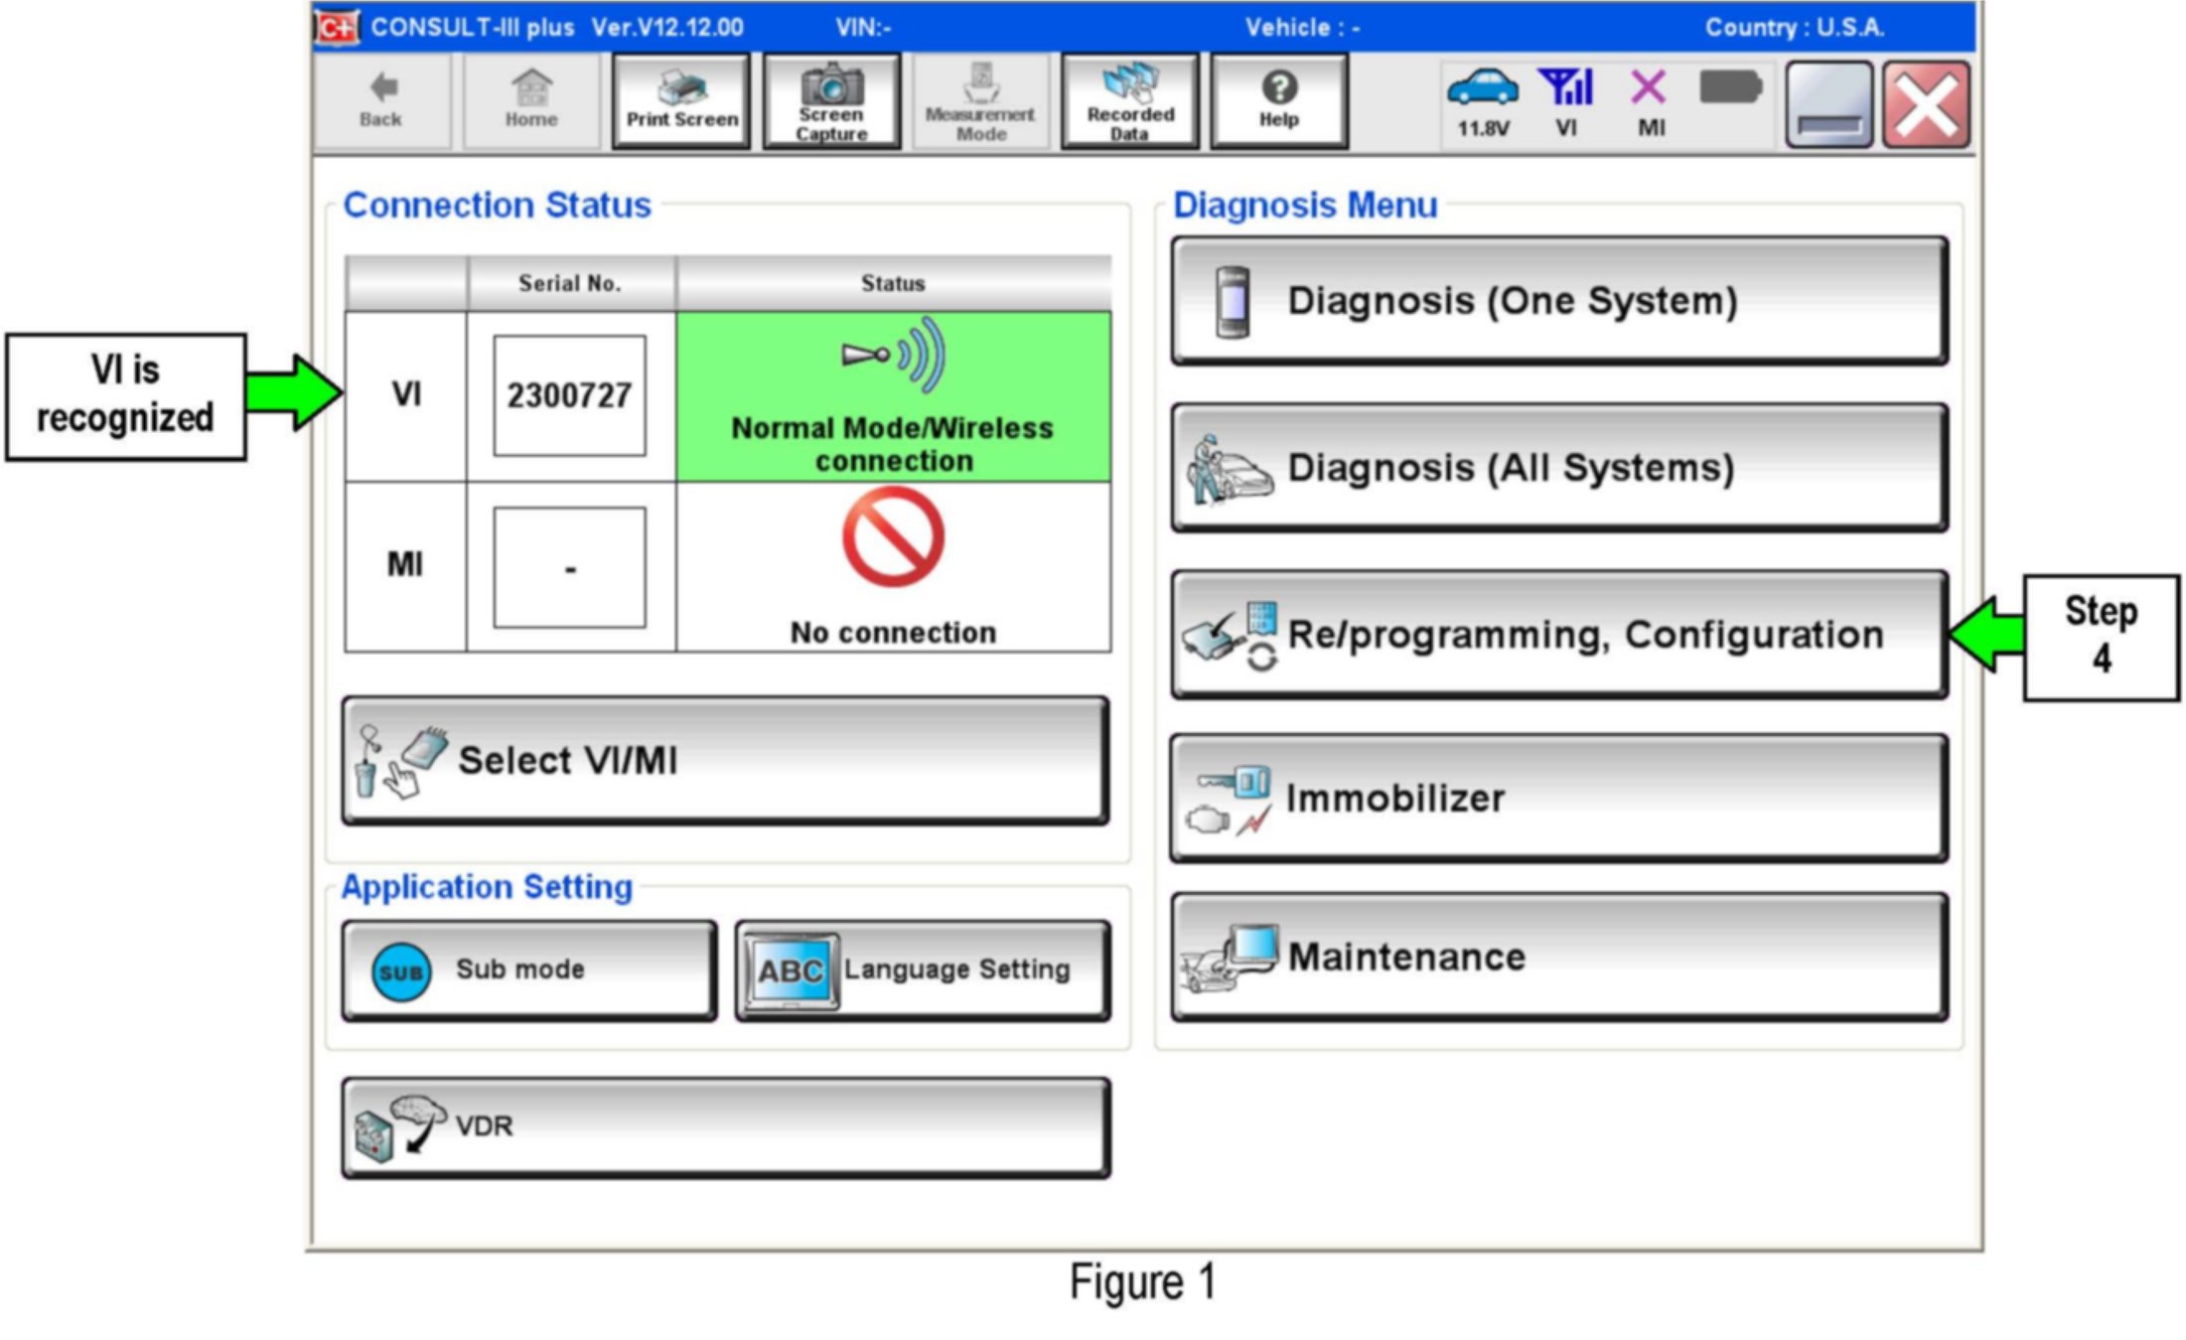Open Diagnosis (One System) menu

coord(1558,301)
